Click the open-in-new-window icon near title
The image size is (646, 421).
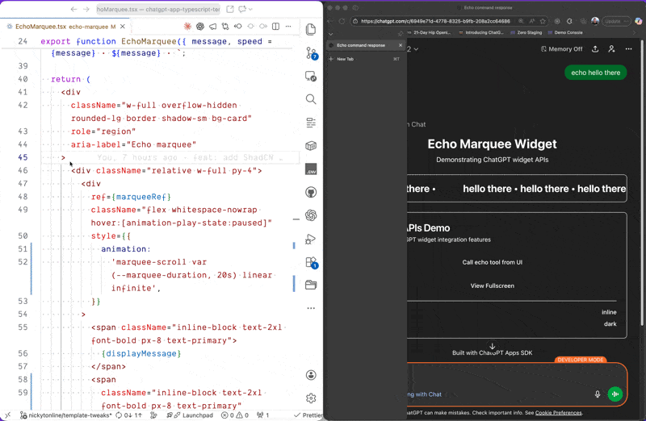pos(230,9)
